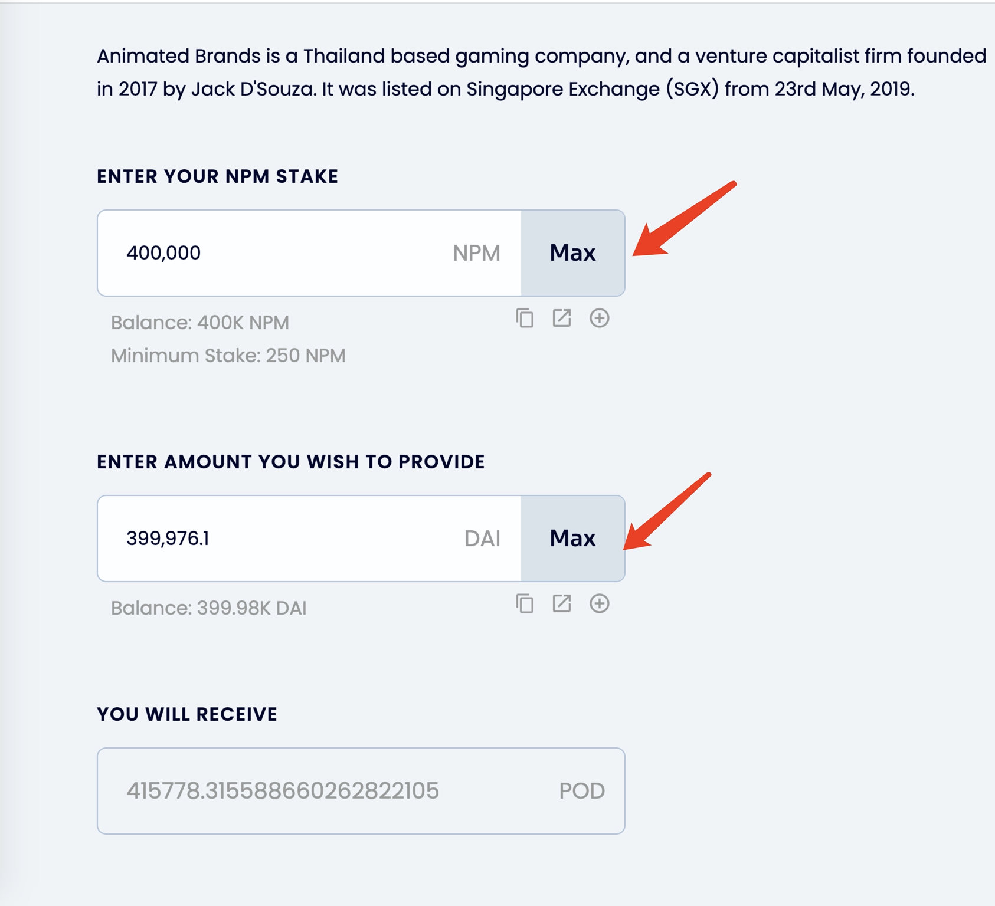Click the Enter Amount You Wish To Provide heading
This screenshot has height=906, width=995.
pos(291,462)
